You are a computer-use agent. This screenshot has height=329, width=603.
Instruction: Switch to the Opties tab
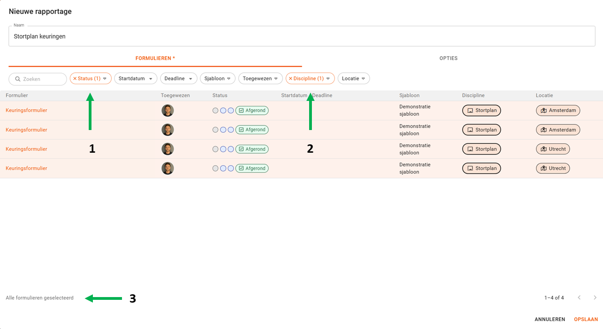point(448,58)
